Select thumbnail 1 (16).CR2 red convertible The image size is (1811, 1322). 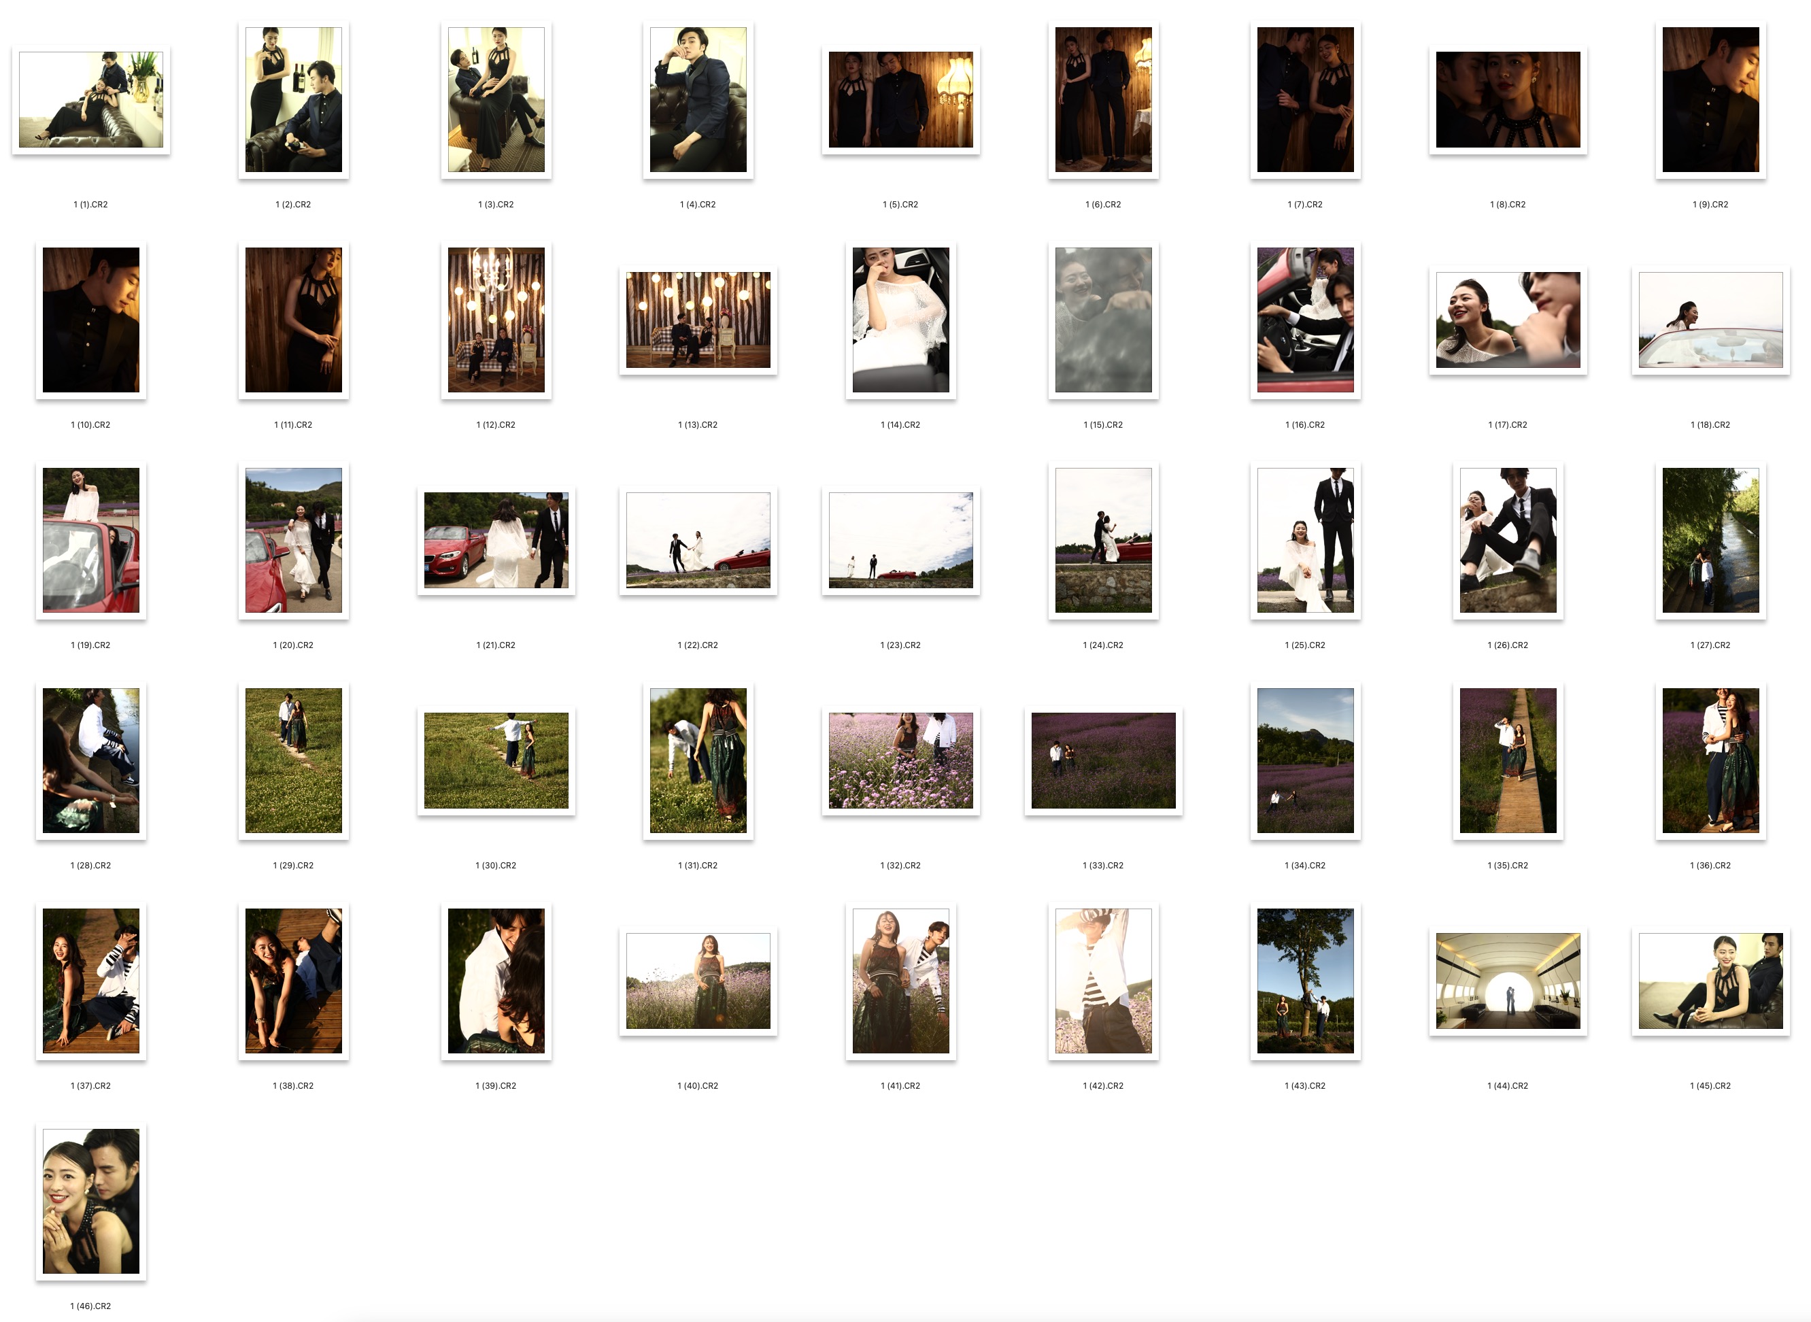(x=1304, y=320)
